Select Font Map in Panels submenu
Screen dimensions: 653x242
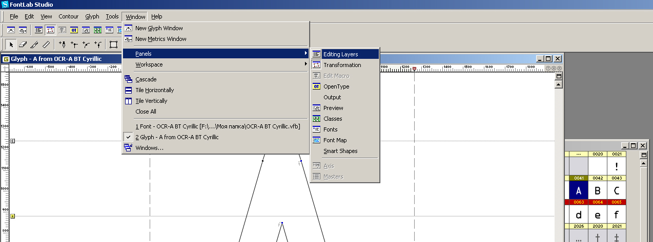(344, 140)
